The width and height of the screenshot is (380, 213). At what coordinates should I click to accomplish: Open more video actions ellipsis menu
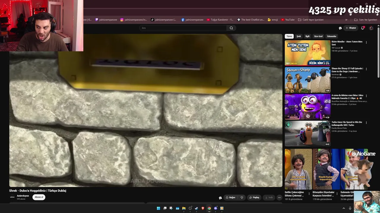tap(279, 198)
